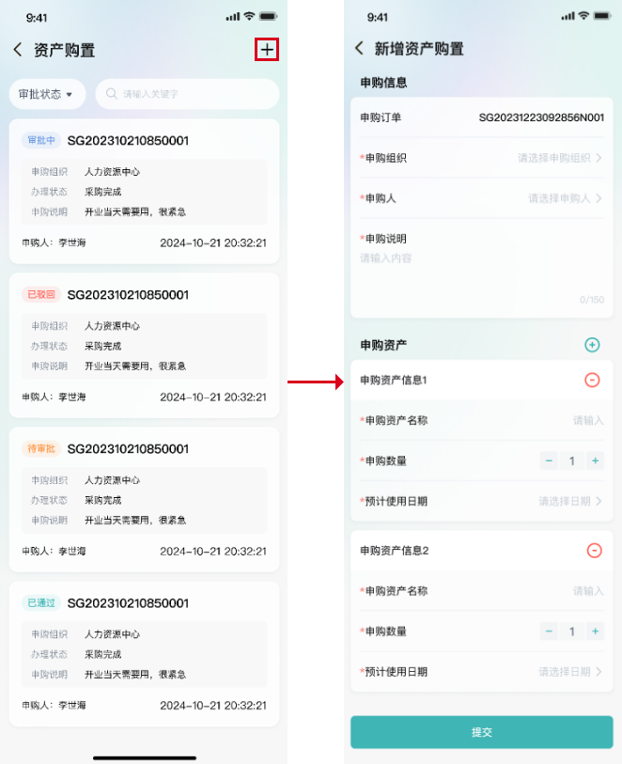
Task: Type in the 请输入关键字 search field
Action: [193, 94]
